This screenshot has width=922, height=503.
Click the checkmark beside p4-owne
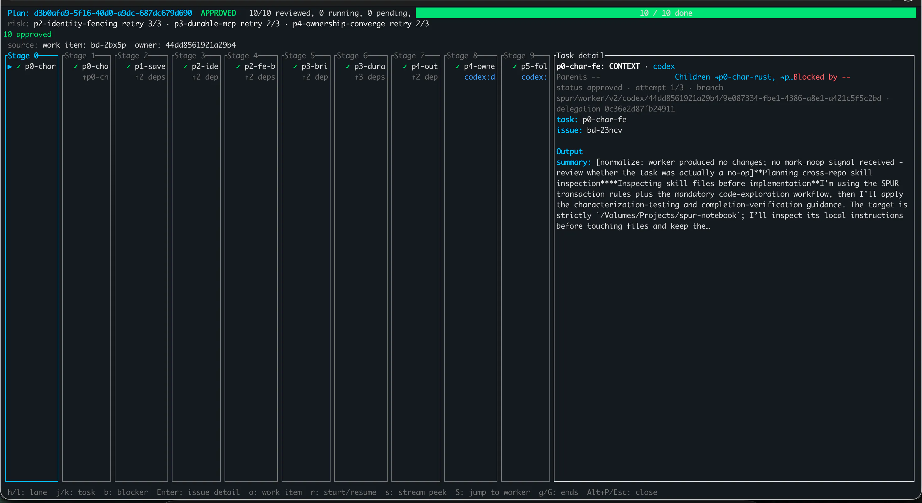click(x=458, y=66)
